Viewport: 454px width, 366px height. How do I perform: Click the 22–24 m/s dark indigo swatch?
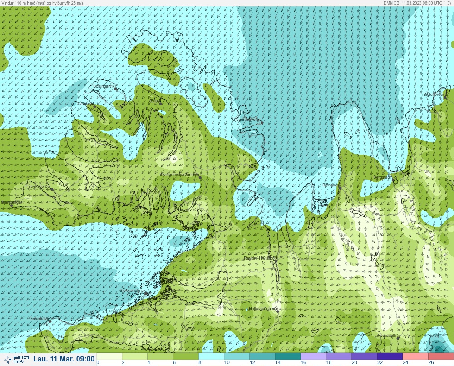pos(390,356)
